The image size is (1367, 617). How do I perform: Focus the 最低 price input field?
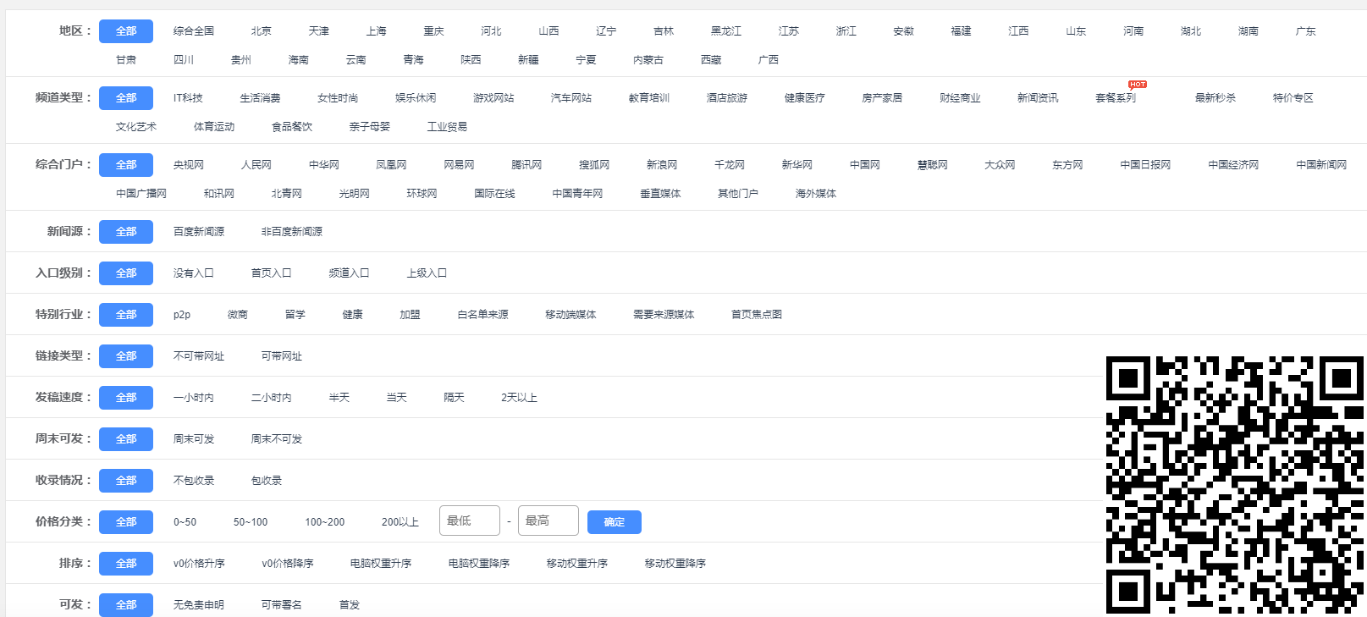470,521
